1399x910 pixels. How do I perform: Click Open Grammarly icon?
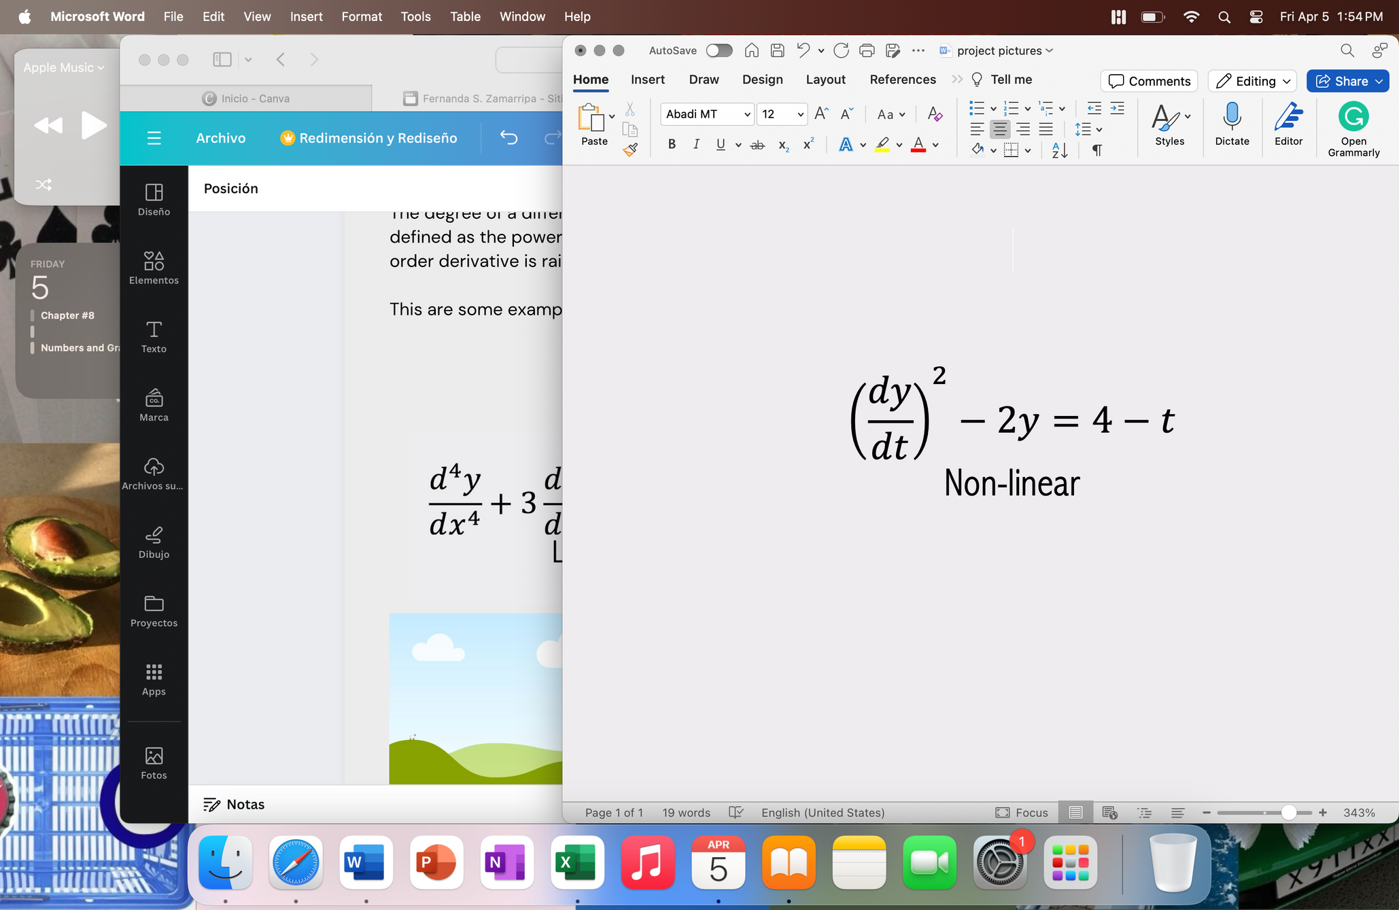[1353, 118]
